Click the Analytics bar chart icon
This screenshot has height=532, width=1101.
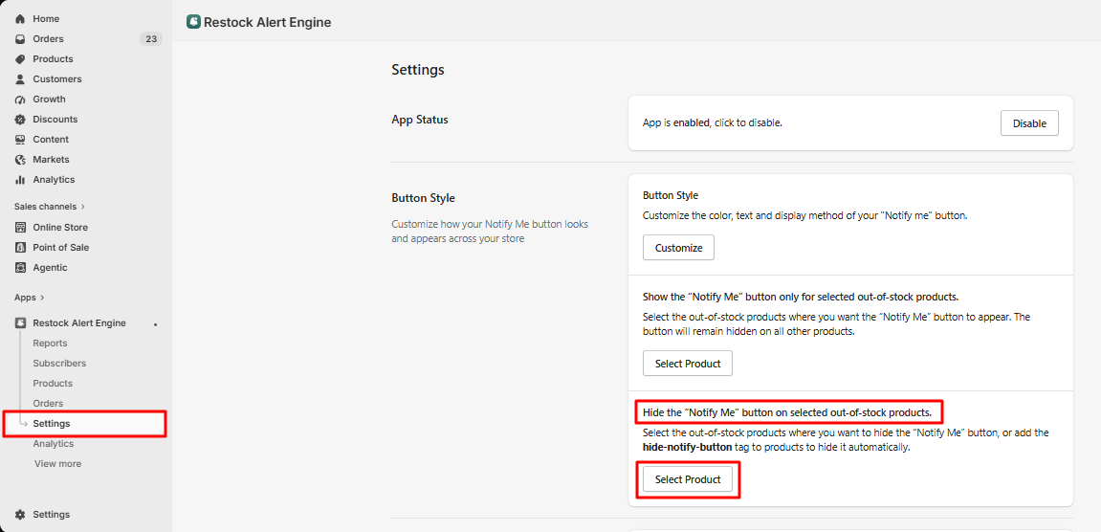coord(20,180)
